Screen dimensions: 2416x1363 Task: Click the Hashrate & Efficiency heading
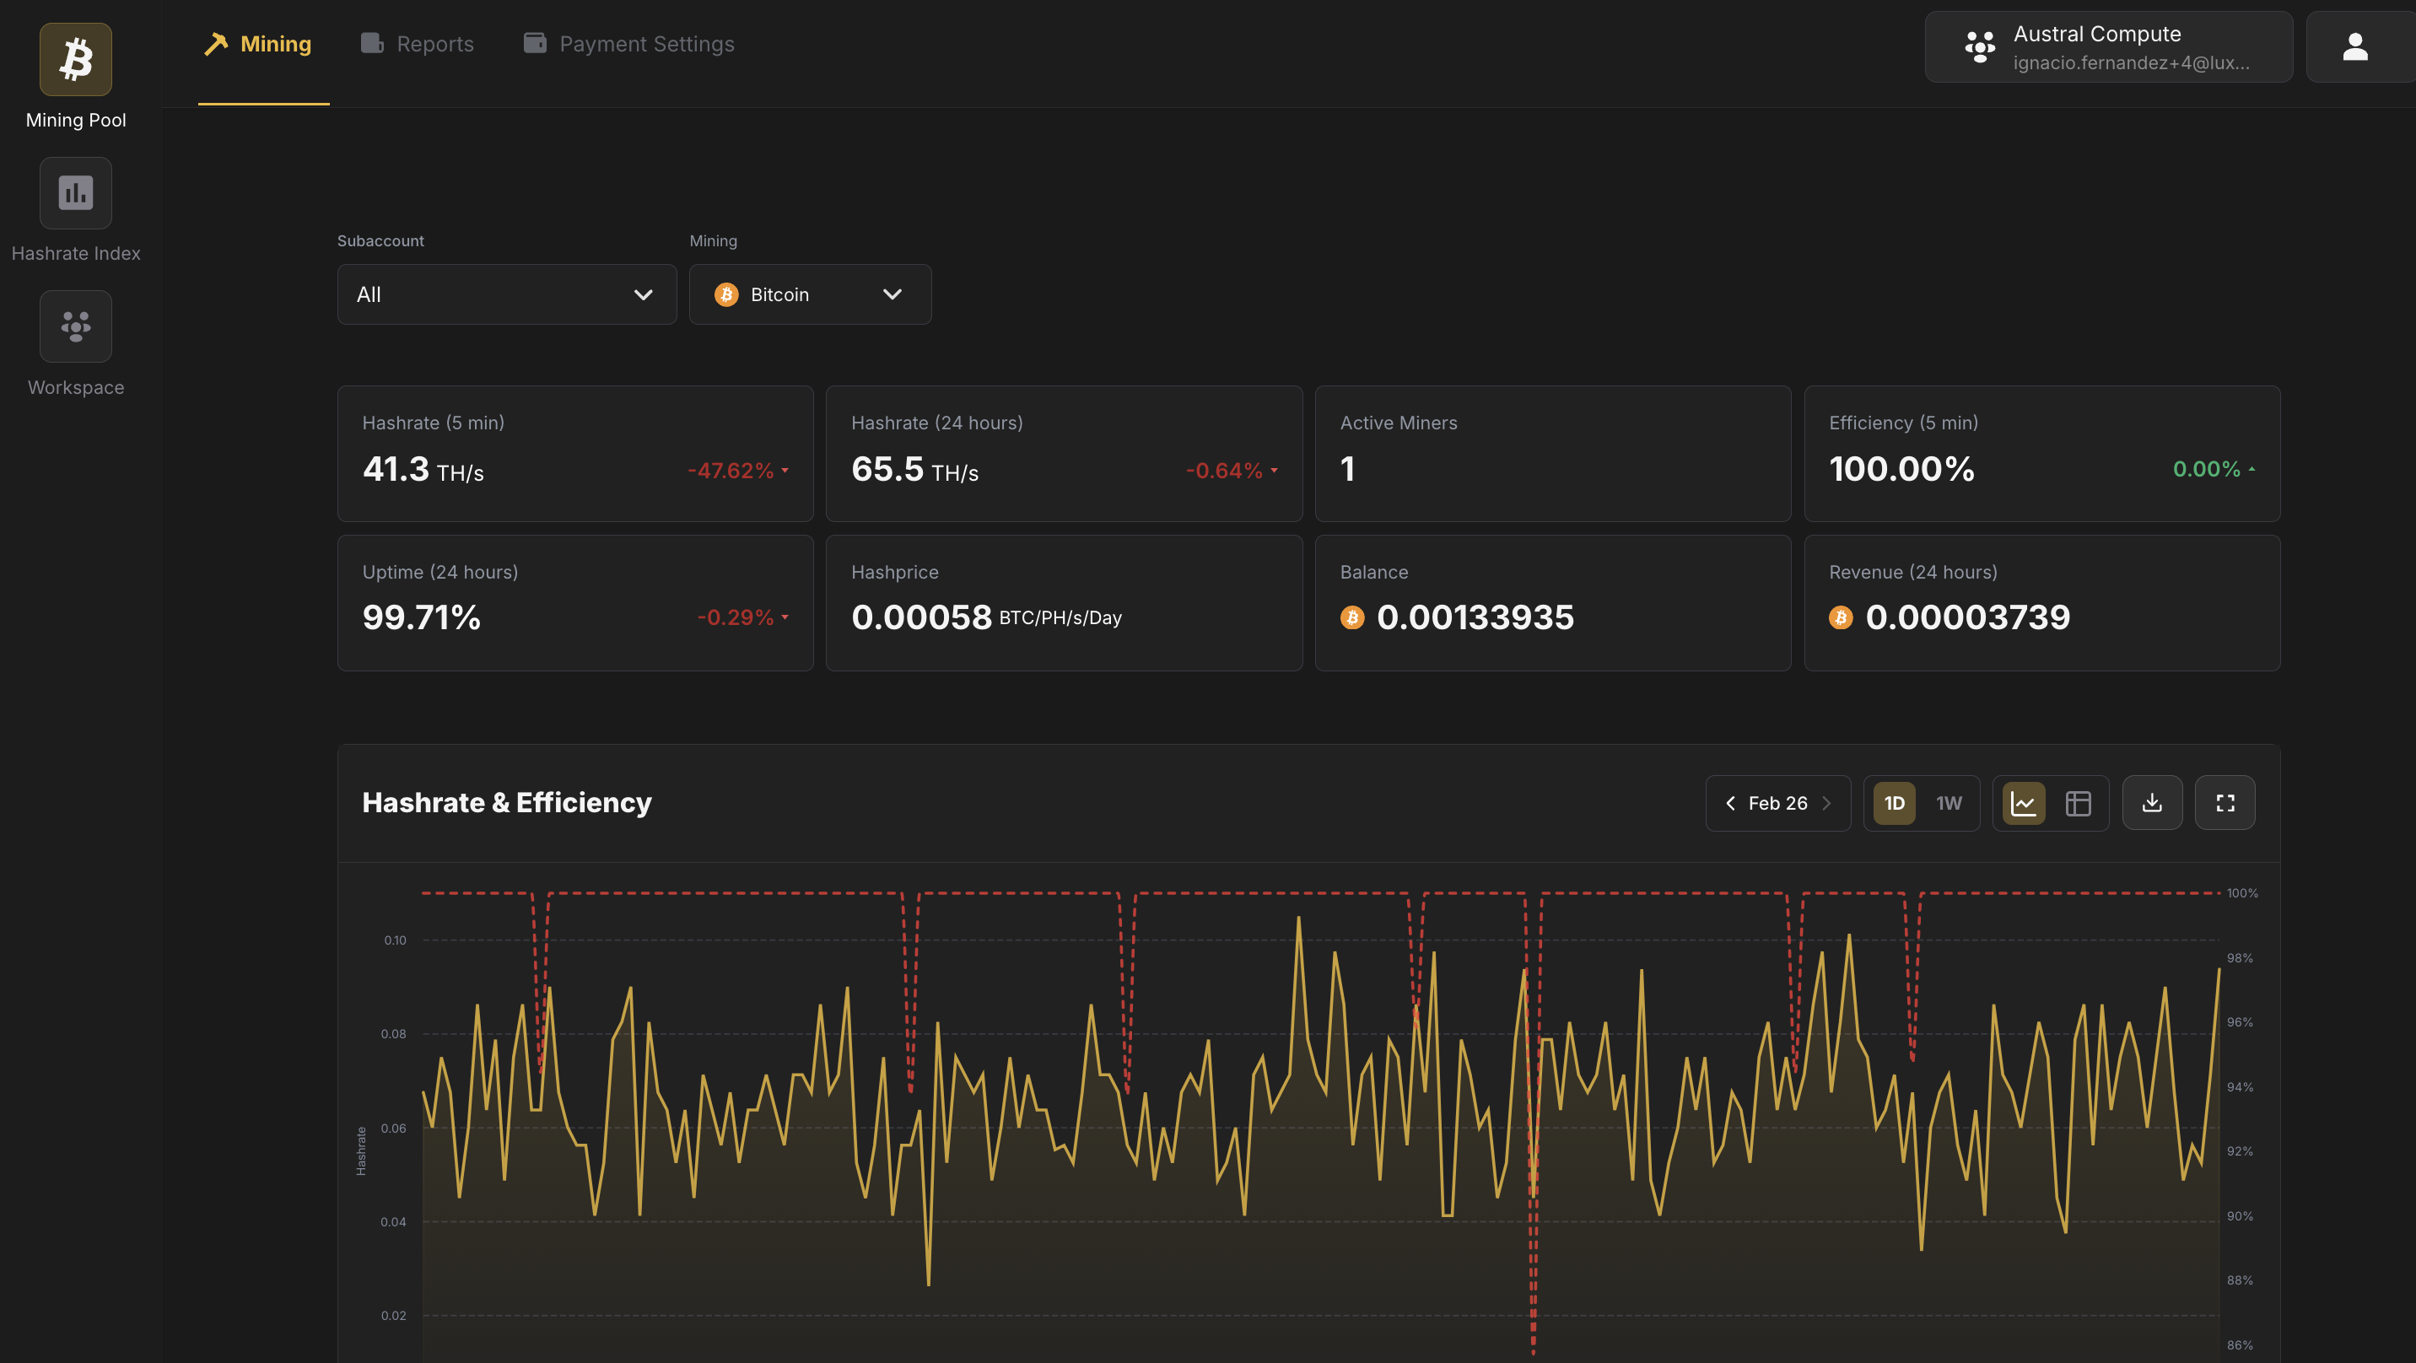coord(506,803)
